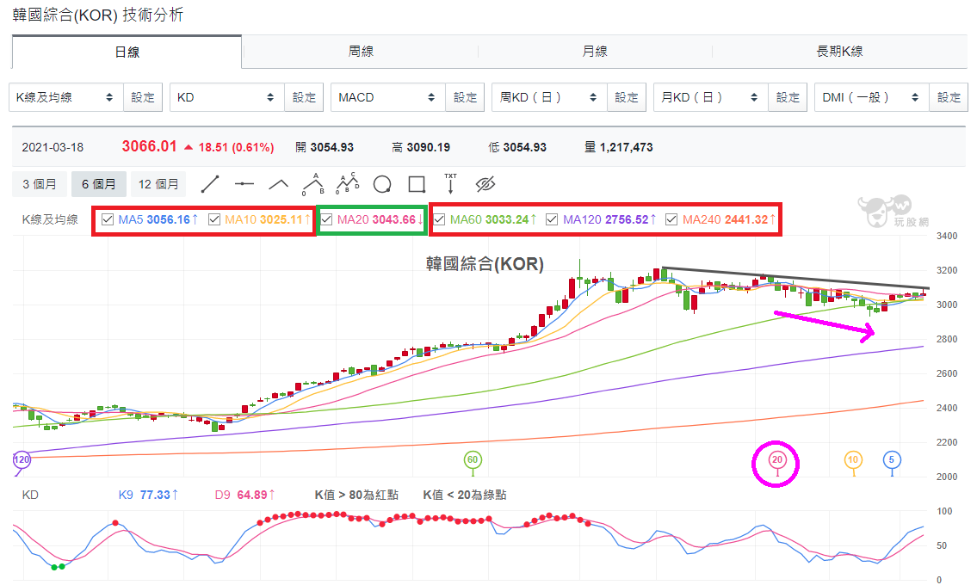Open the DMI (一般) dropdown

point(872,97)
